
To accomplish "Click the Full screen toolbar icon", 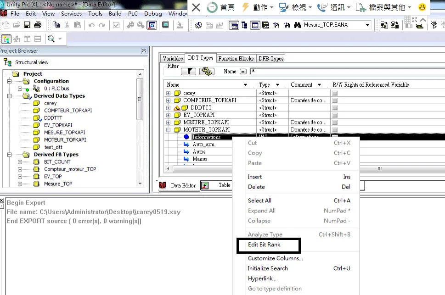I will (165, 25).
